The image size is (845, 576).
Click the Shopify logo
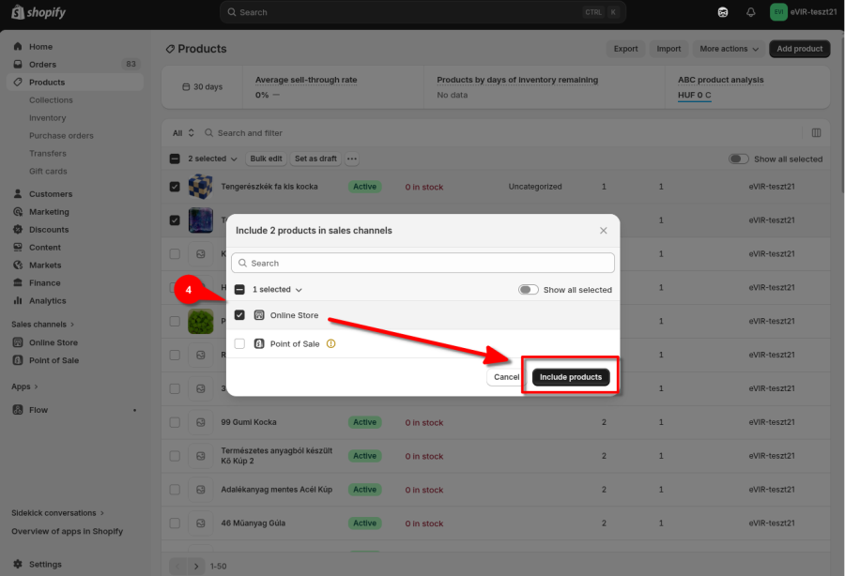[x=38, y=12]
